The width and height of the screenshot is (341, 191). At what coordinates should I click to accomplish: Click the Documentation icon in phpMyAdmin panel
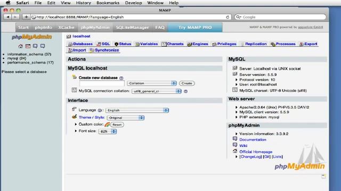pos(235,139)
